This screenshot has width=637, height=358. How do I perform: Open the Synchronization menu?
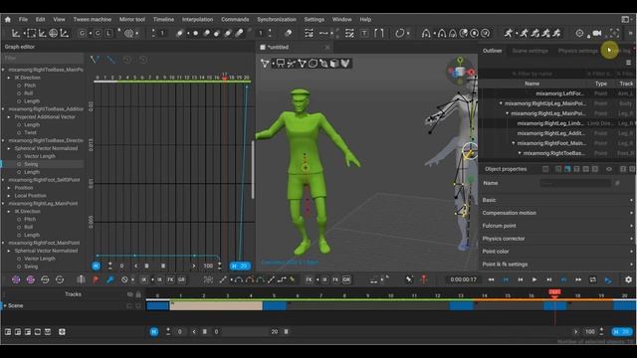pos(277,19)
